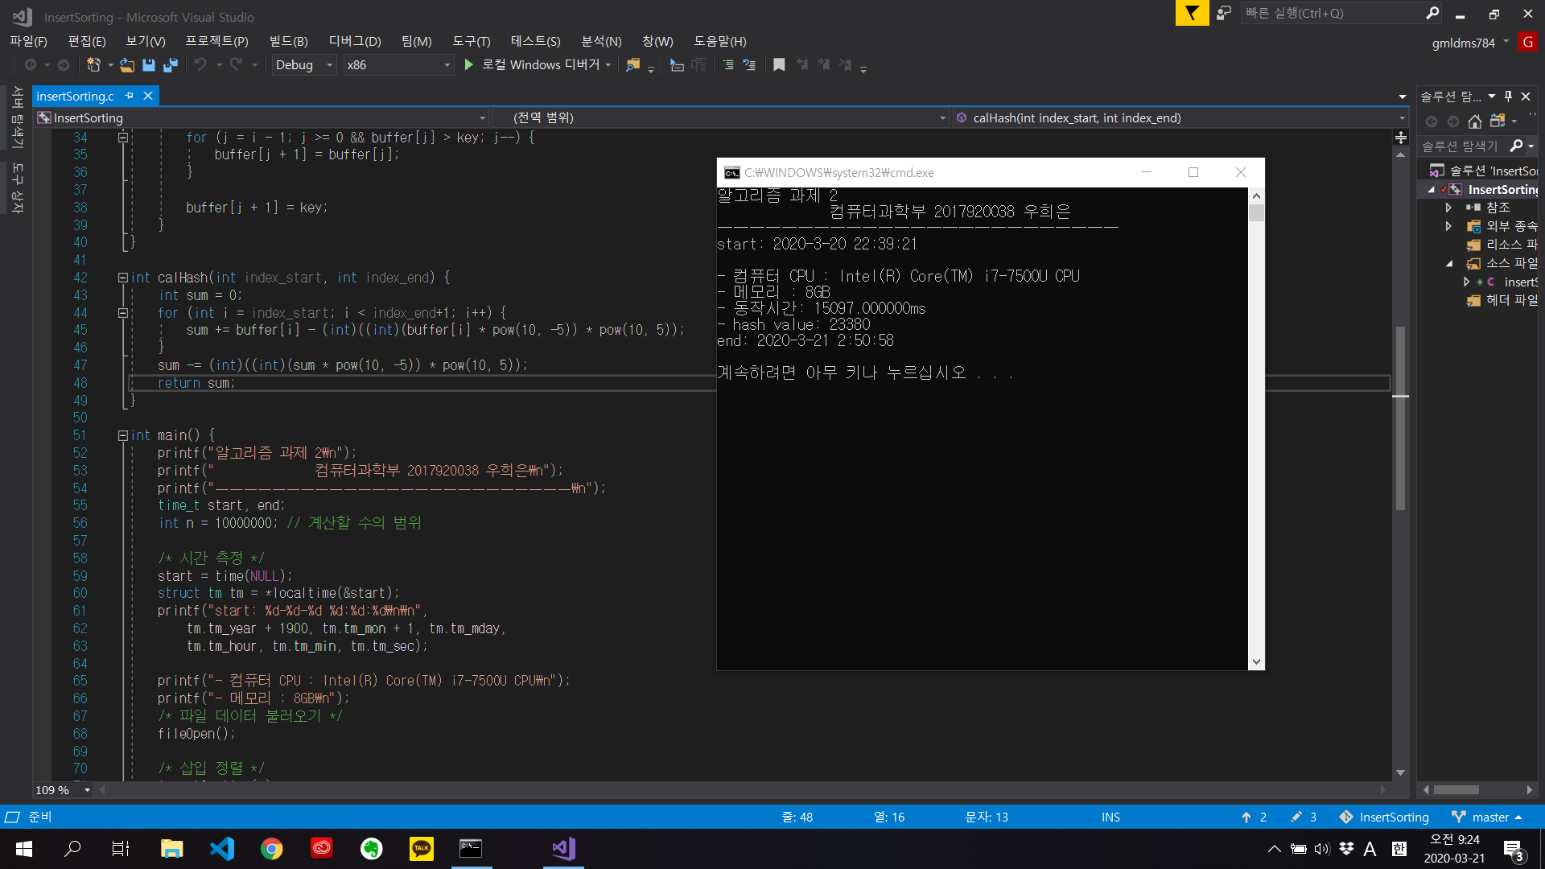This screenshot has width=1545, height=869.
Task: Click the comment out lines icon
Action: click(728, 65)
